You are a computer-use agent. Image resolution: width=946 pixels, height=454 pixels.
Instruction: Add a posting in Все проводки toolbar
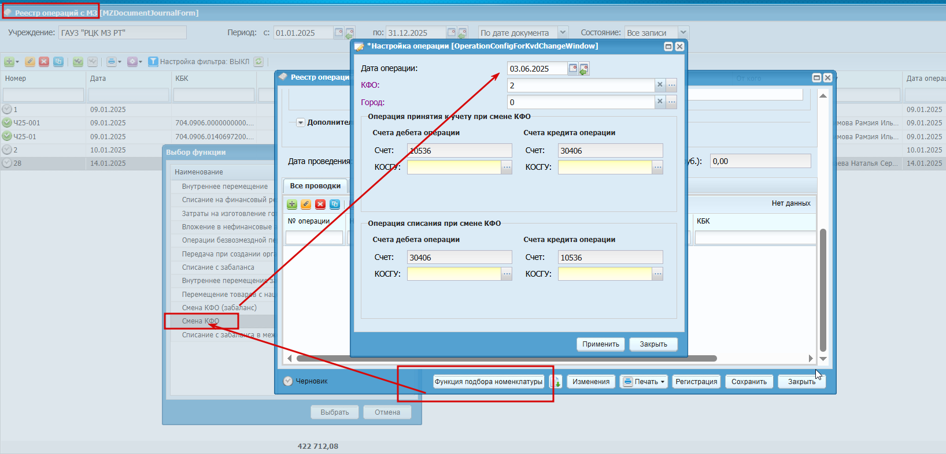pyautogui.click(x=292, y=204)
